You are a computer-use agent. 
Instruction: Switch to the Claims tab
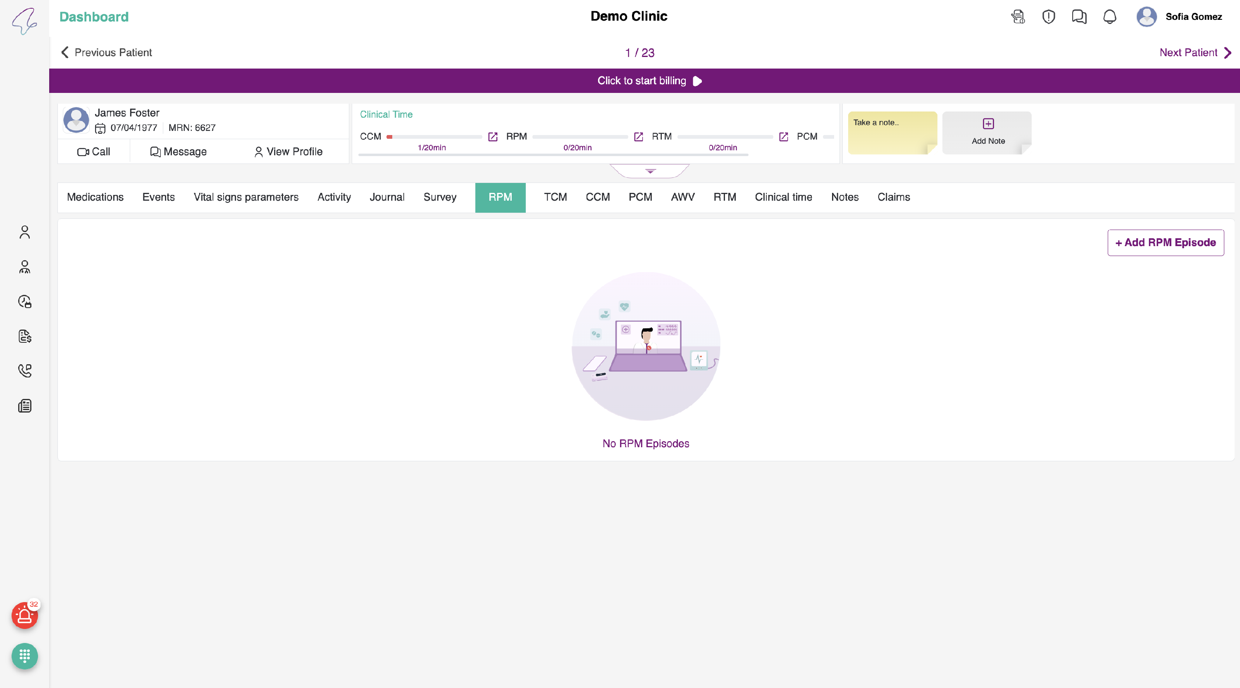(x=893, y=197)
